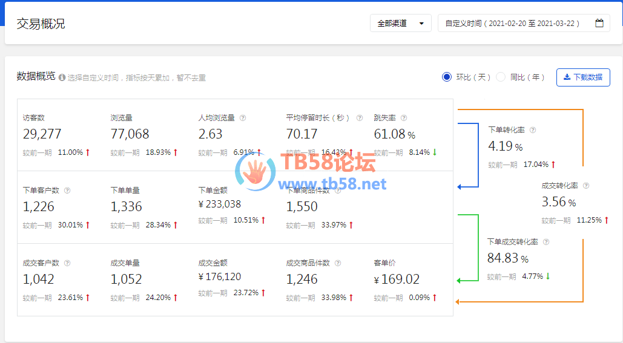Click the 下载数据 download button

click(x=583, y=77)
